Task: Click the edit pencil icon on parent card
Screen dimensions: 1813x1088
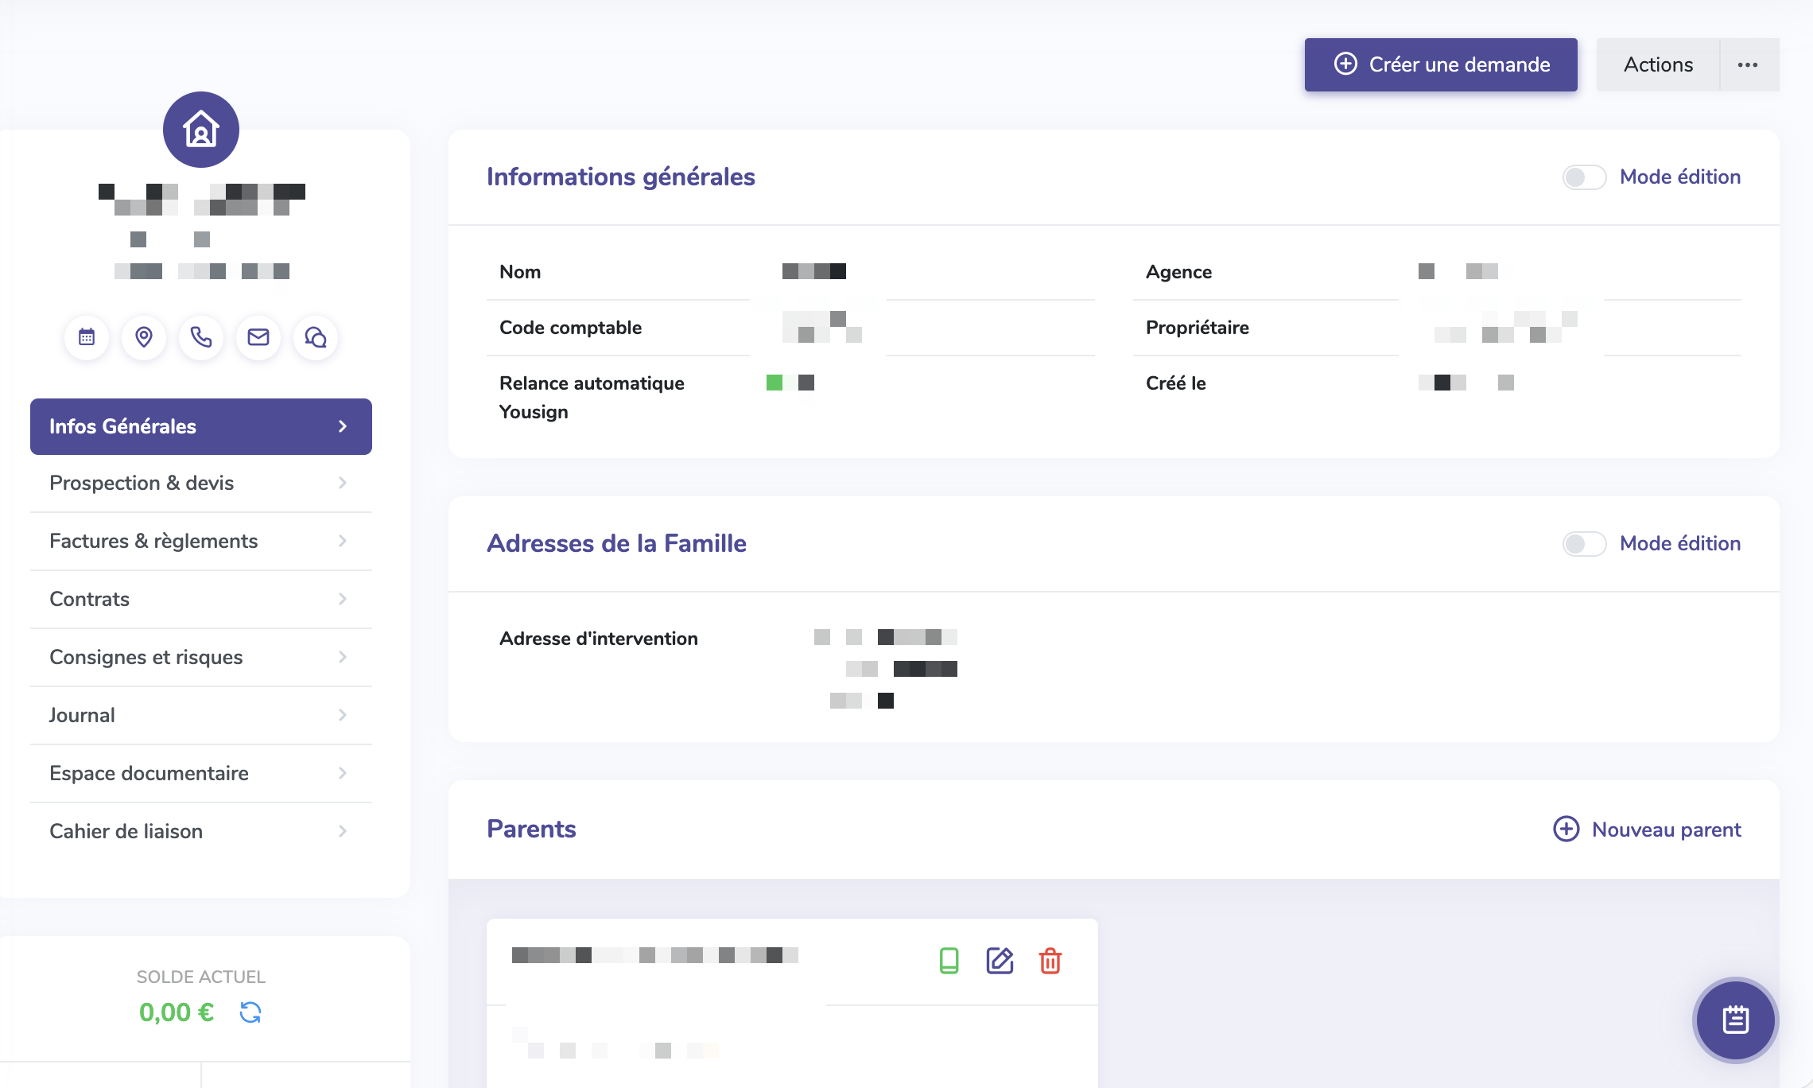Action: pyautogui.click(x=1000, y=961)
